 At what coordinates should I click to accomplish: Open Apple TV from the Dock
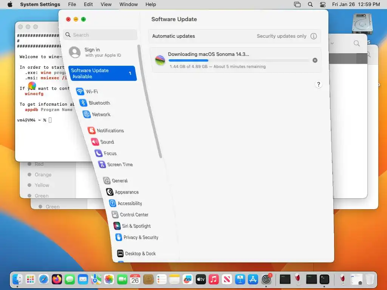click(201, 279)
